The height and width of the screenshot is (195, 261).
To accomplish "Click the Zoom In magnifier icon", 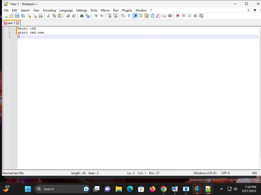I will pos(95,16).
